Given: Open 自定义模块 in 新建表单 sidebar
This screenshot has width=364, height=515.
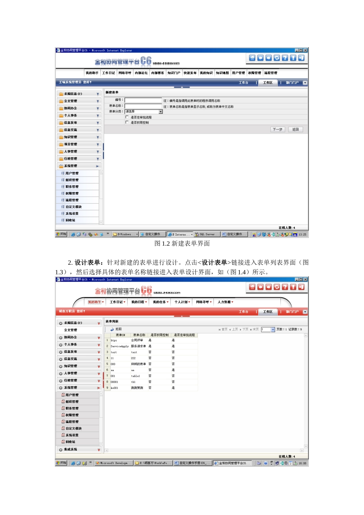Looking at the screenshot, I should tap(74, 207).
